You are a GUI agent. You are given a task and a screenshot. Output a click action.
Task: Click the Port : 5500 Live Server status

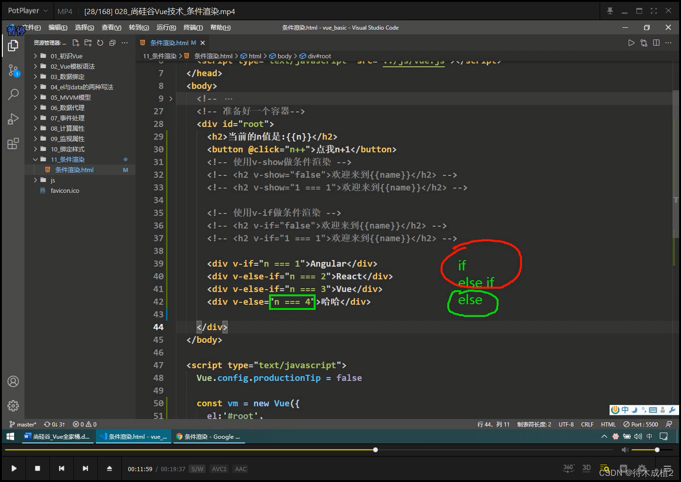click(x=641, y=424)
